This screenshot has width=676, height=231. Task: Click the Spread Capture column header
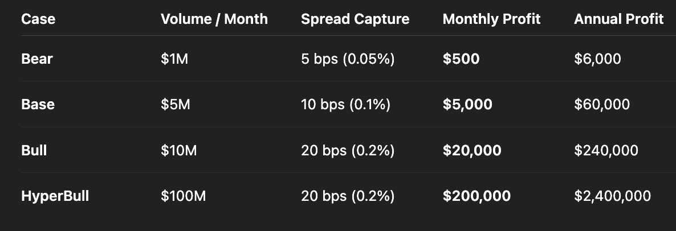click(x=355, y=19)
